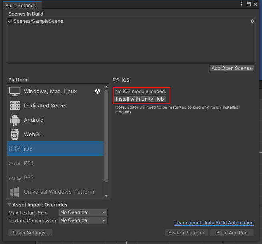Click the Universal Windows Platform logo icon
The width and height of the screenshot is (262, 244).
point(14,192)
